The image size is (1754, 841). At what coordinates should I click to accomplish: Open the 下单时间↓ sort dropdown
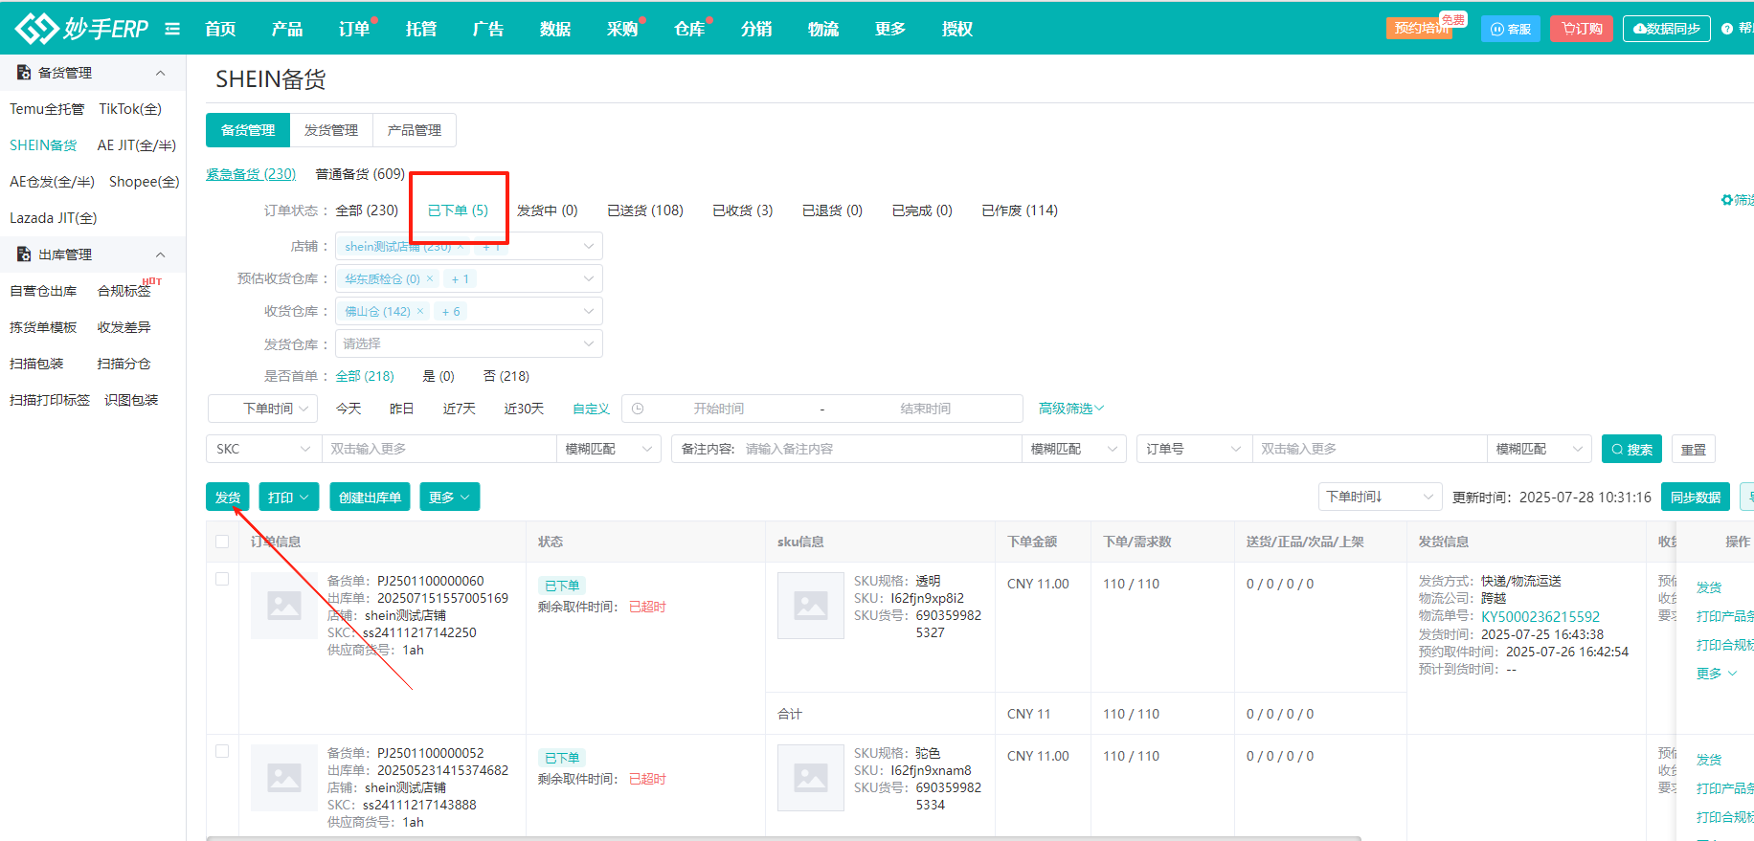(x=1380, y=497)
